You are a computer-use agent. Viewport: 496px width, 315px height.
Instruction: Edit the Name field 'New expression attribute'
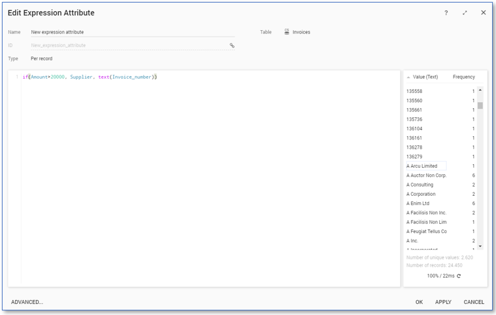[x=133, y=32]
